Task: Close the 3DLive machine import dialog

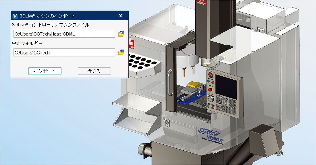Action: (x=121, y=16)
